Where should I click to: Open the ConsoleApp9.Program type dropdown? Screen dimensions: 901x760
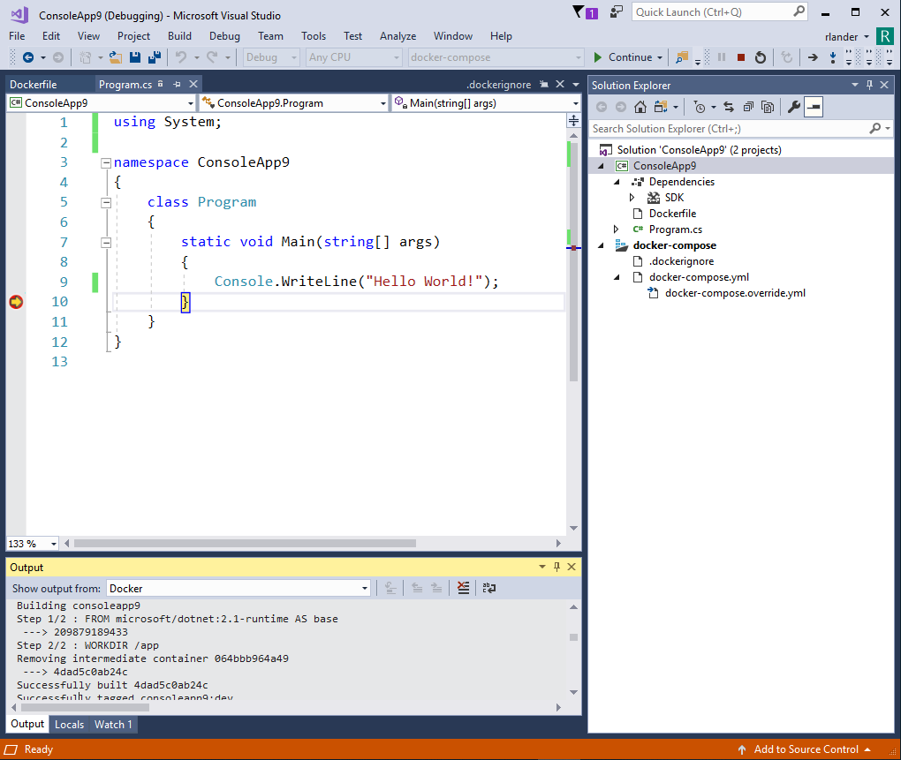point(293,103)
